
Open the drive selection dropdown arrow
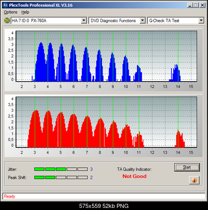(84, 21)
